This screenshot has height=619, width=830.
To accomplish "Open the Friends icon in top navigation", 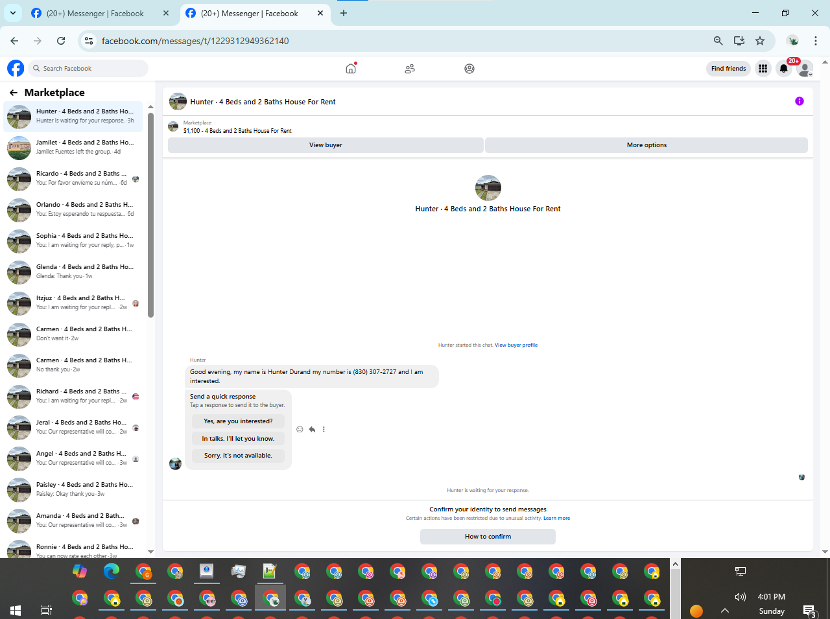I will point(410,69).
